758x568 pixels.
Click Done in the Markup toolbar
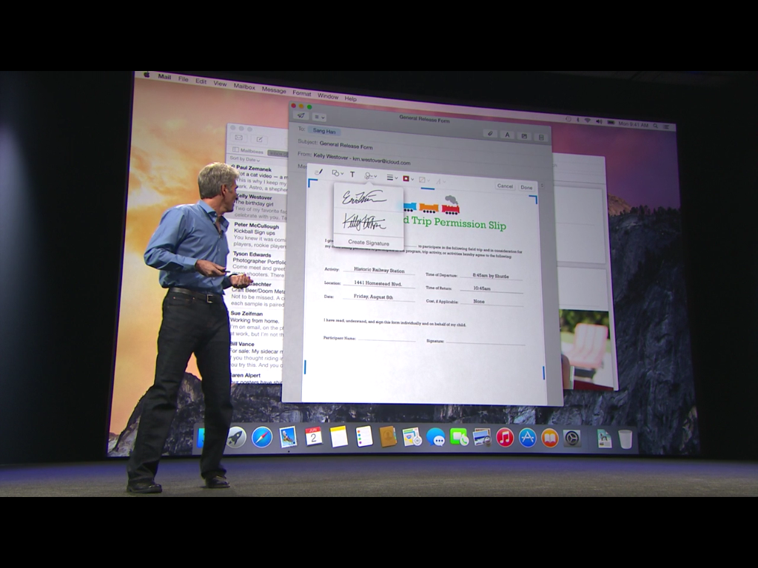[526, 187]
